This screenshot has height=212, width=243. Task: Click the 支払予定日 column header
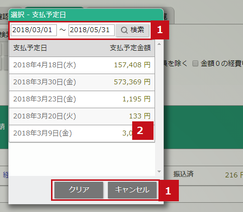[30, 48]
